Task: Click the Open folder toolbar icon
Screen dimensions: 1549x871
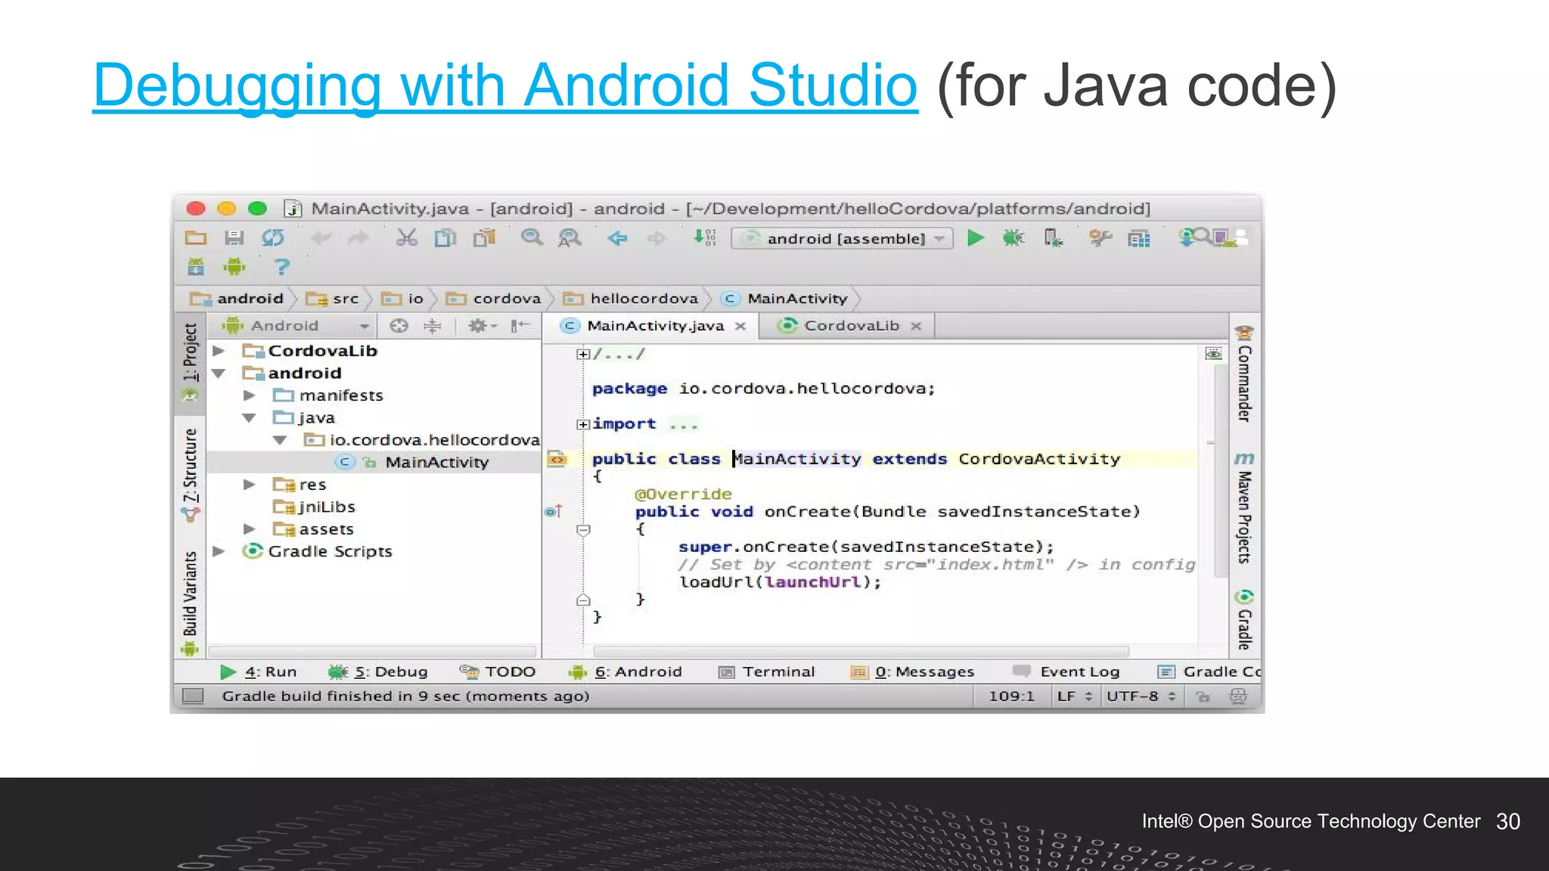Action: (196, 238)
